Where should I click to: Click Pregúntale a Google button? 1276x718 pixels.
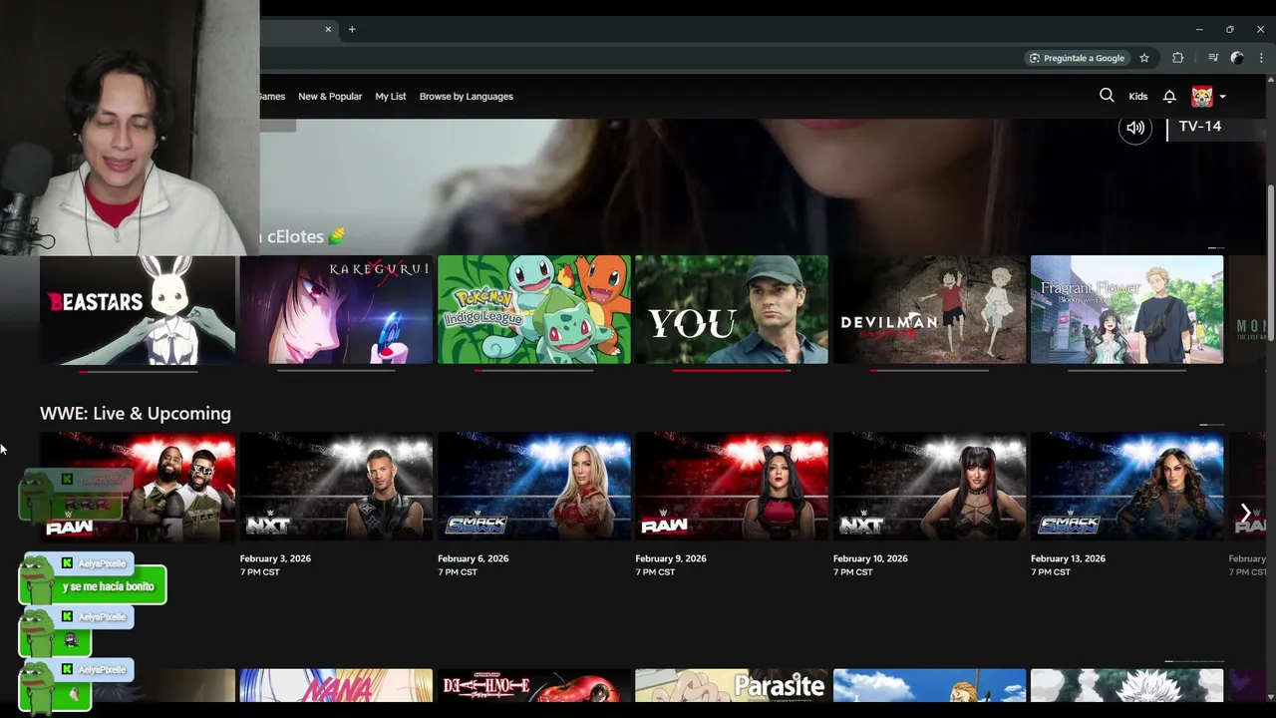pos(1077,58)
